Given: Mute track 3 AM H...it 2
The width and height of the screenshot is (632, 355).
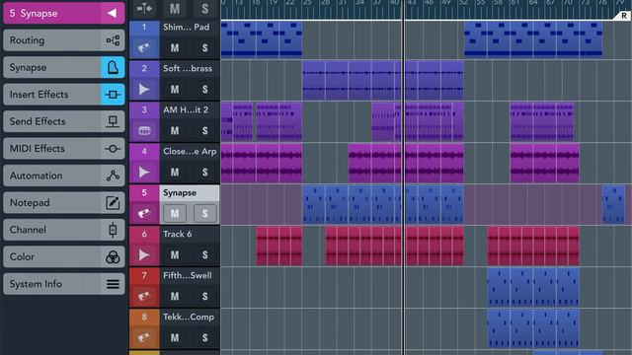Looking at the screenshot, I should (x=175, y=131).
